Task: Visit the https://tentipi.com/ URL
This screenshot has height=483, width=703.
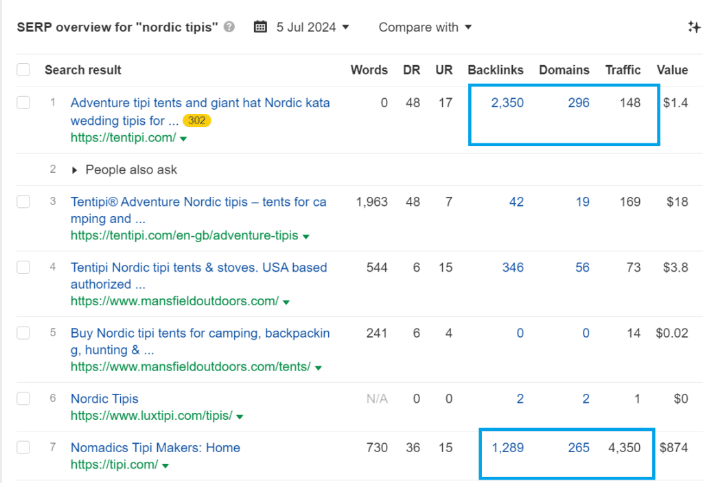Action: click(x=124, y=137)
